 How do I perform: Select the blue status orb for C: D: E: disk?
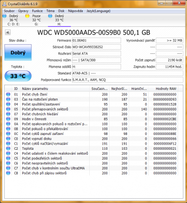5,16
